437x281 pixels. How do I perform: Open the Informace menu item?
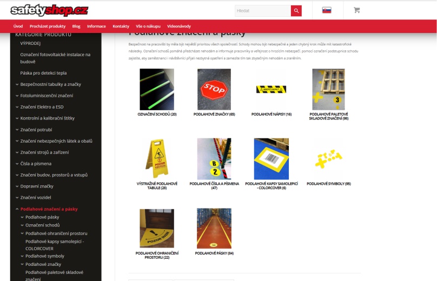[96, 26]
